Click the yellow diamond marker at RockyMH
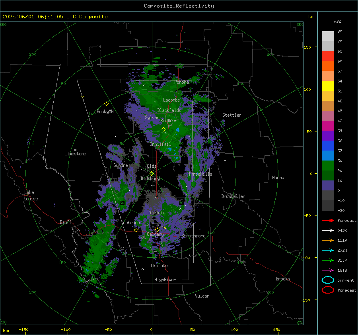Viewport: 358px width, 335px height. pos(106,104)
